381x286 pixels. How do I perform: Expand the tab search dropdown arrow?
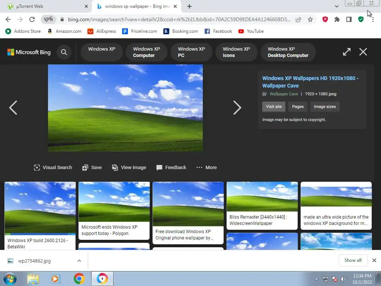point(336,7)
